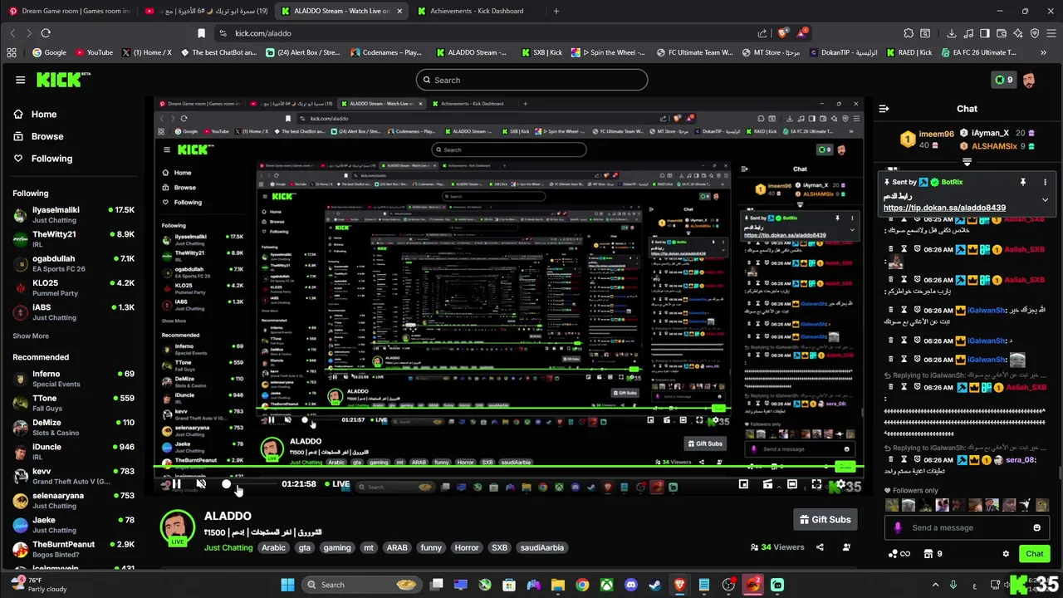Screen dimensions: 1063x598
Task: Show hidden system tray icons
Action: tap(935, 585)
